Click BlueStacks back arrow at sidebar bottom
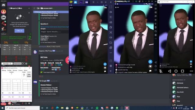This screenshot has height=110, width=195. [x=111, y=71]
